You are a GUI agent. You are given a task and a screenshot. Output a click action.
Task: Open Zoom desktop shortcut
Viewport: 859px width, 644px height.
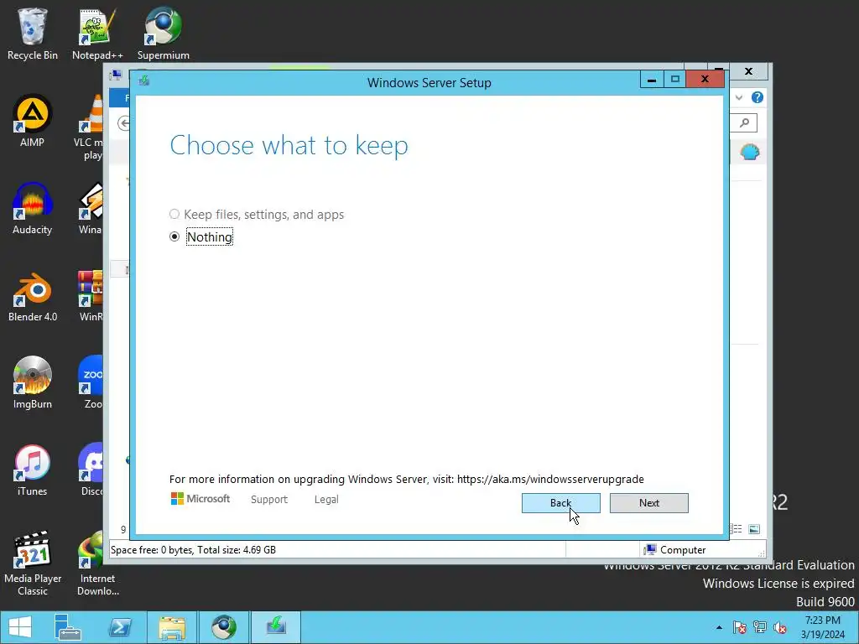point(91,383)
